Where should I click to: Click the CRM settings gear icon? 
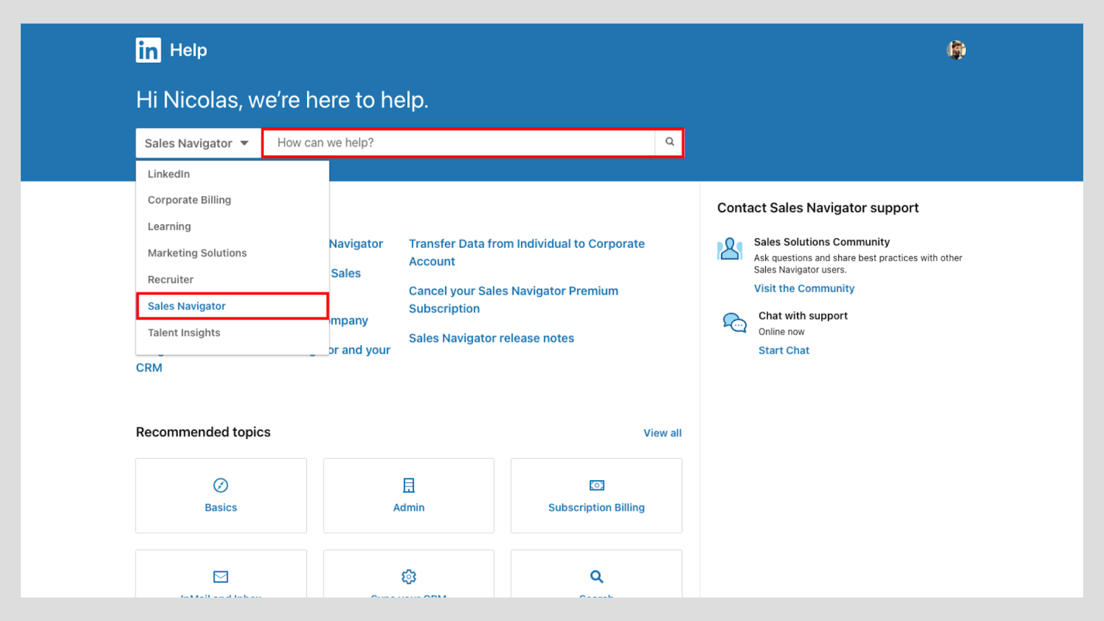(408, 576)
